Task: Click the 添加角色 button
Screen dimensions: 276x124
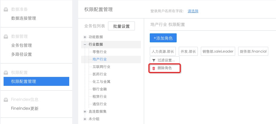Action: coord(163,38)
